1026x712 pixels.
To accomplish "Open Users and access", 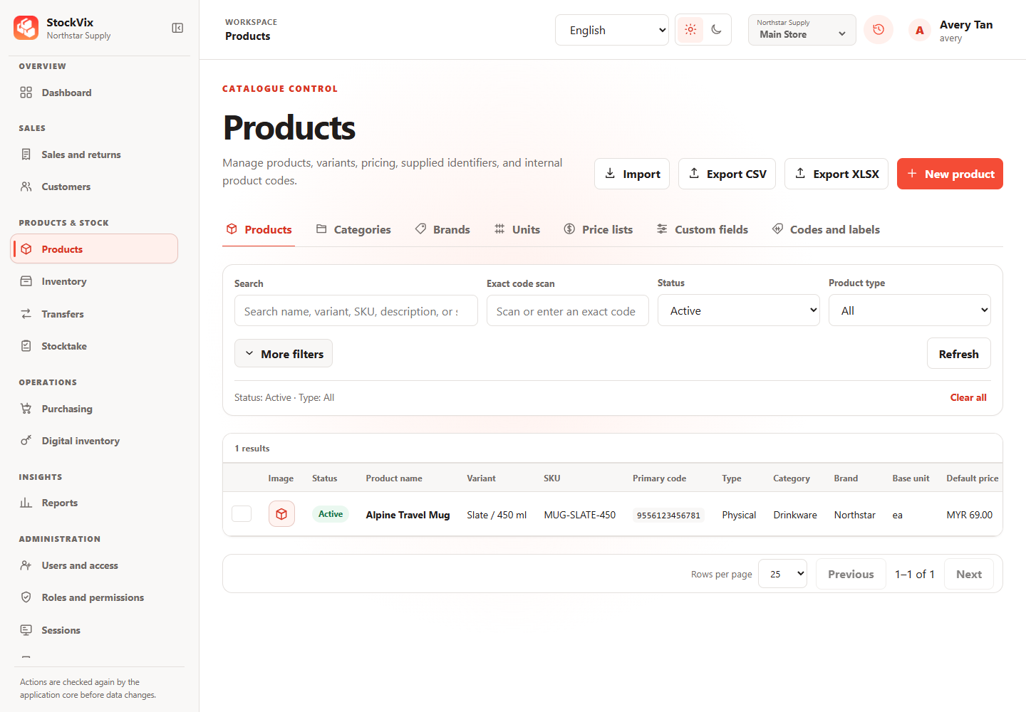I will pyautogui.click(x=94, y=565).
